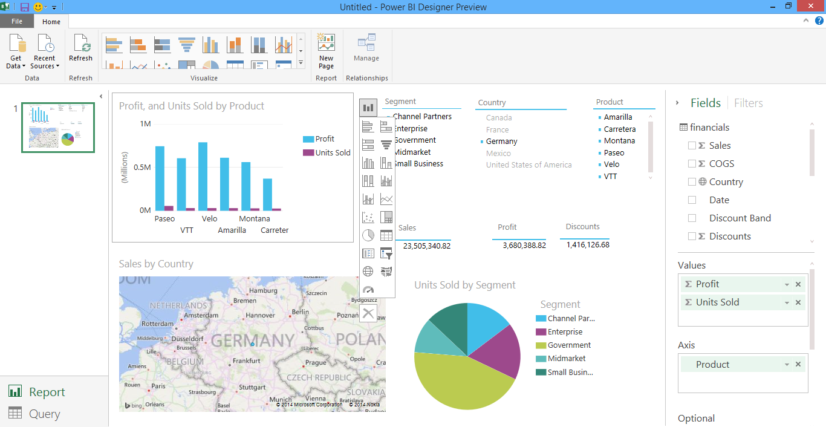Check the Sales field checkbox

[692, 146]
